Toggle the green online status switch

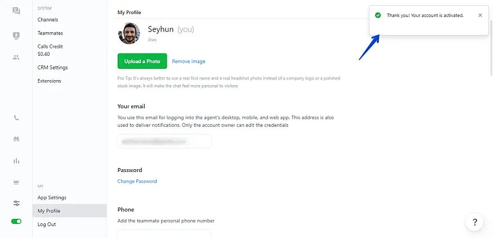16,222
